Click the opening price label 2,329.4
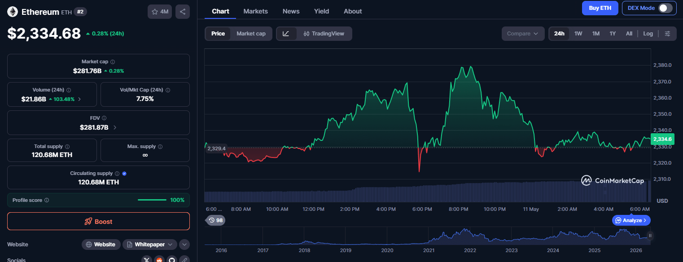This screenshot has width=683, height=262. point(217,148)
